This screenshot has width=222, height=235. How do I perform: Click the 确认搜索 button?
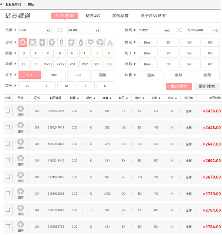tap(179, 86)
